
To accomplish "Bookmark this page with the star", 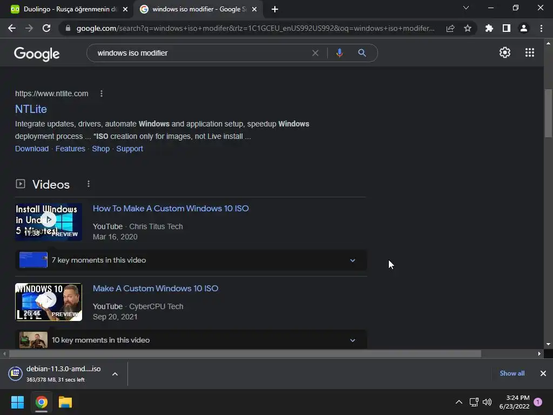I will (468, 28).
